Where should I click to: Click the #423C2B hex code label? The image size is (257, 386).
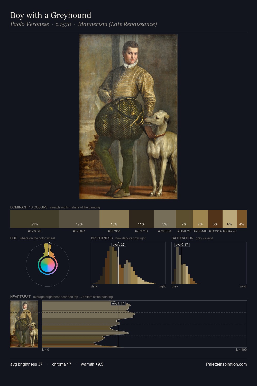coord(35,231)
